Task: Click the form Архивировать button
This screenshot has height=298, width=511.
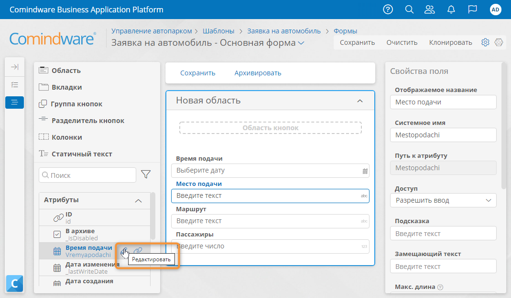Action: pyautogui.click(x=258, y=73)
